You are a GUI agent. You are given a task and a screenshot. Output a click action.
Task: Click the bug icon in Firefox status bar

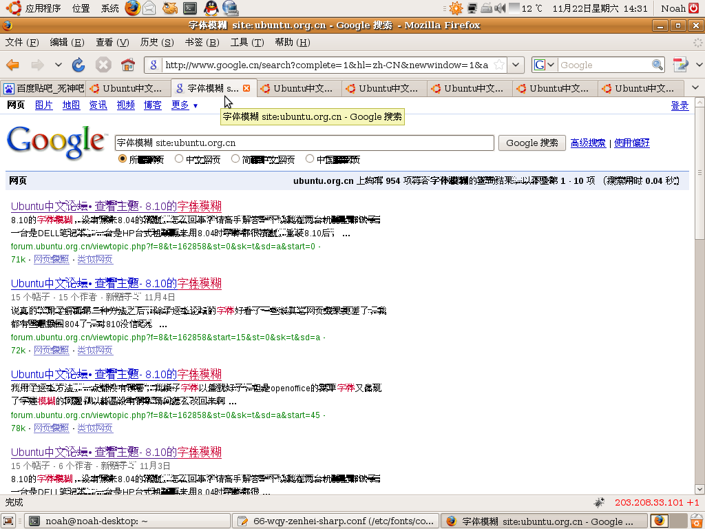pyautogui.click(x=599, y=502)
